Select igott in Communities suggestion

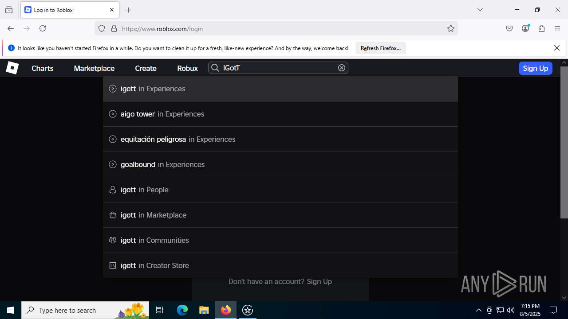(x=280, y=240)
